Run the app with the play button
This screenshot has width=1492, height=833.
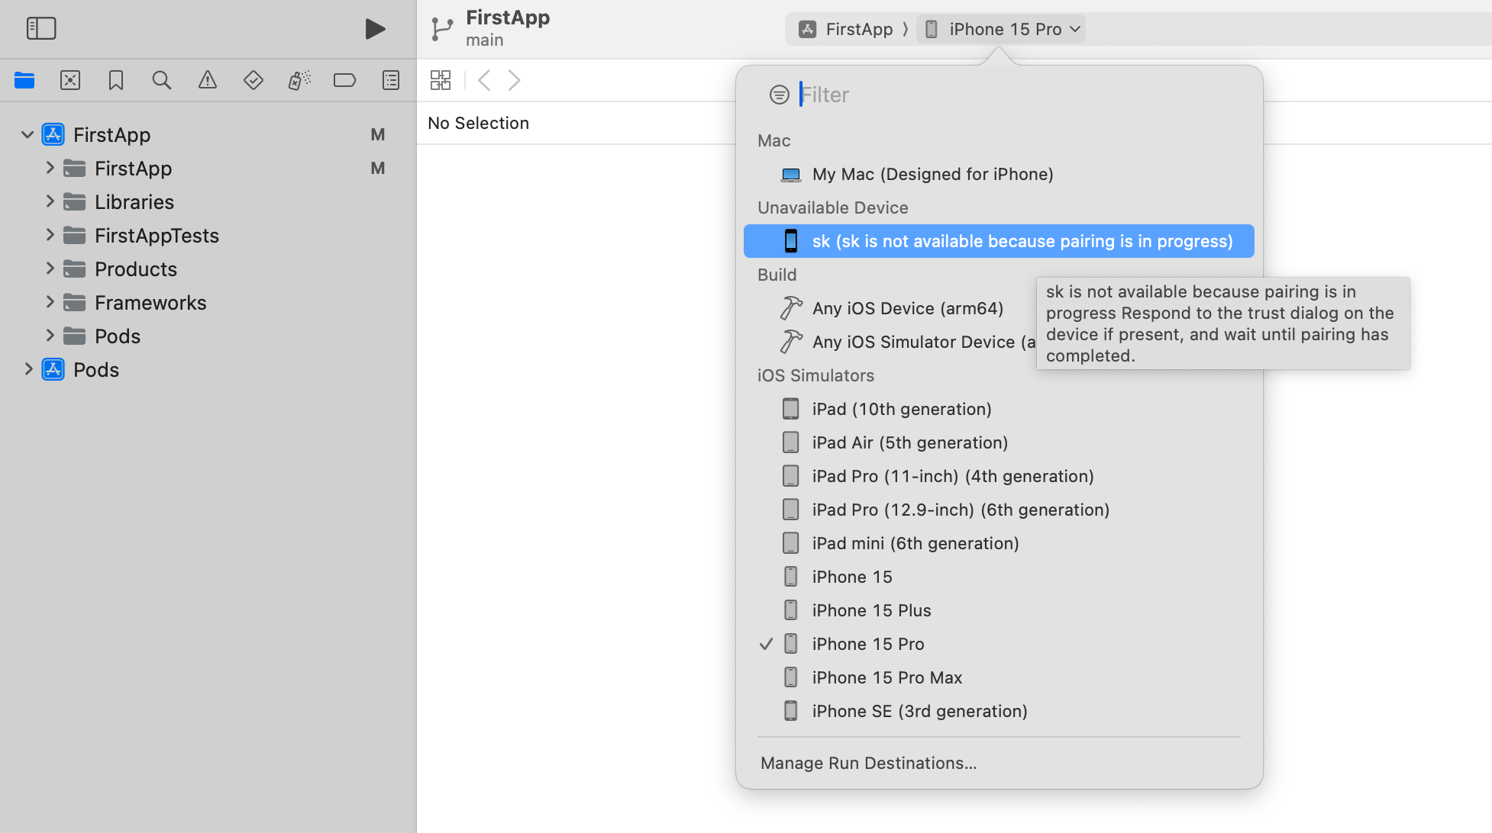375,29
